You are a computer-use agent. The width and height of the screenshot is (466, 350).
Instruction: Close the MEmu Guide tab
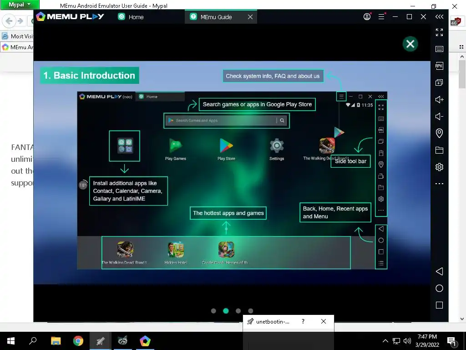coord(250,17)
